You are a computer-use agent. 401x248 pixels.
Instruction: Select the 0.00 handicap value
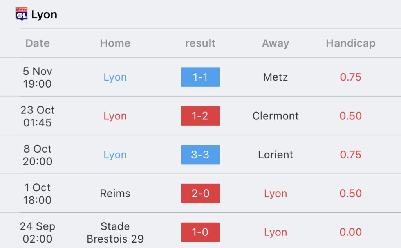(350, 232)
